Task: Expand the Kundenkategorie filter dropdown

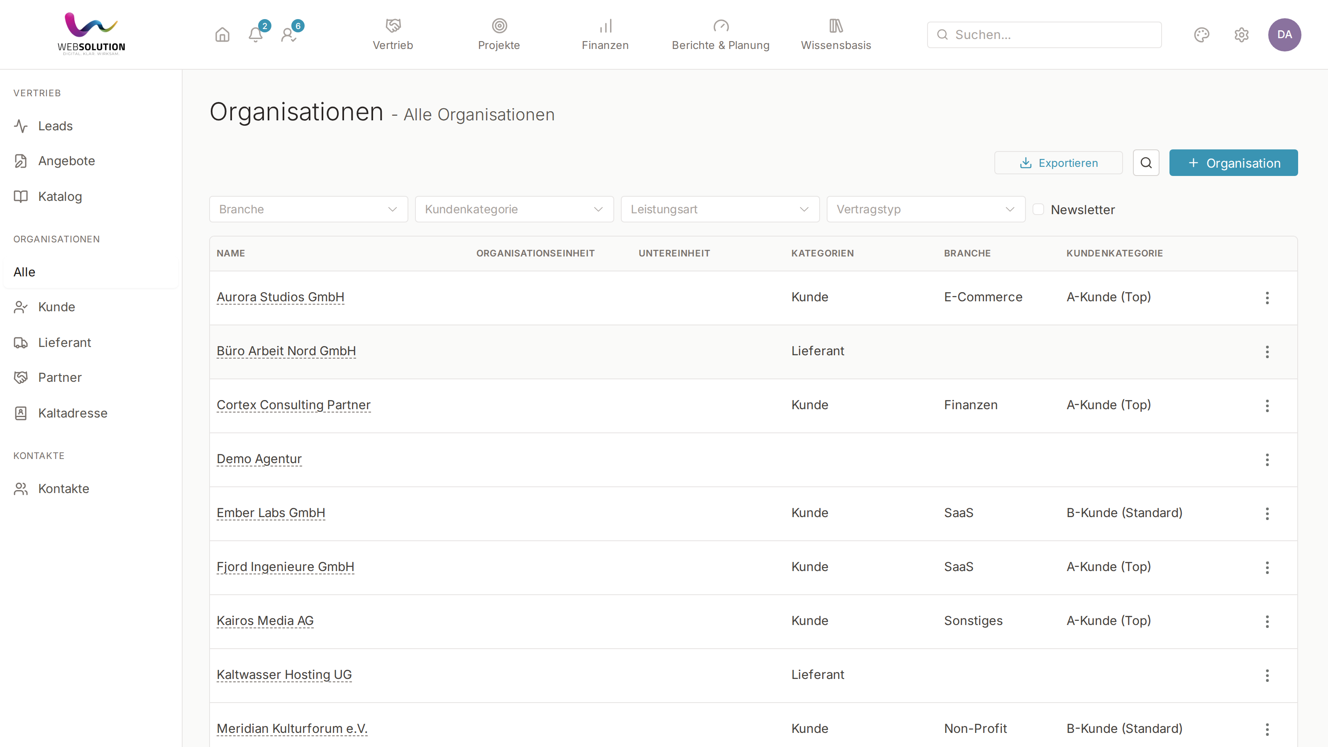Action: point(514,209)
